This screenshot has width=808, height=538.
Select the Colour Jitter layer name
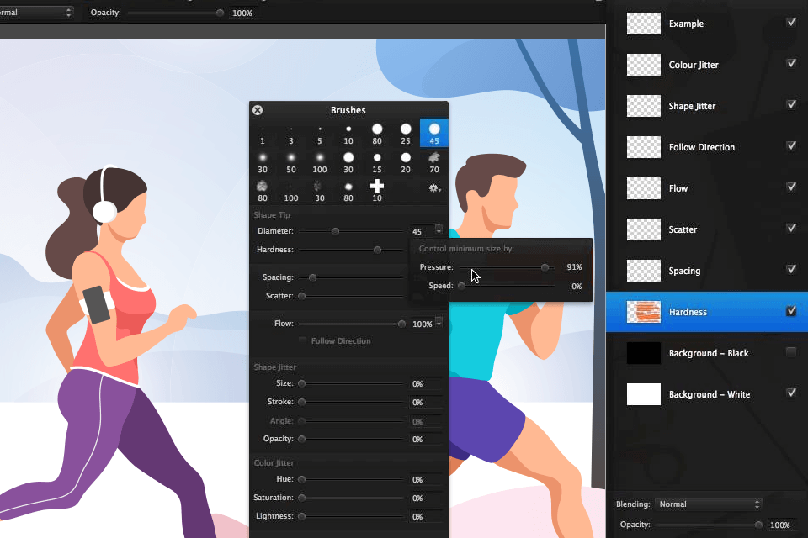coord(693,65)
